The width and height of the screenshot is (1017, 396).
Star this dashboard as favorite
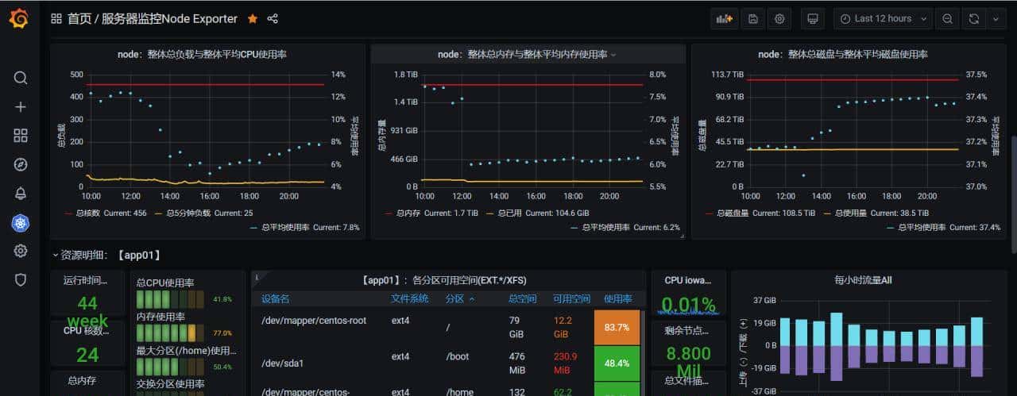click(x=253, y=19)
